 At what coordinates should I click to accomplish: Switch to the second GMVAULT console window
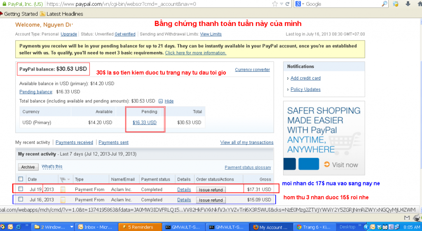[227, 227]
